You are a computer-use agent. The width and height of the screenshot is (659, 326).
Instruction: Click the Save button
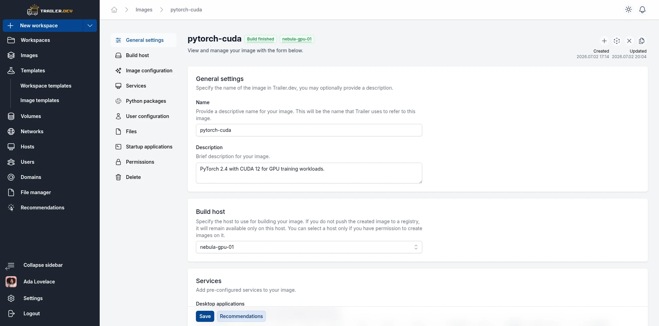tap(205, 316)
